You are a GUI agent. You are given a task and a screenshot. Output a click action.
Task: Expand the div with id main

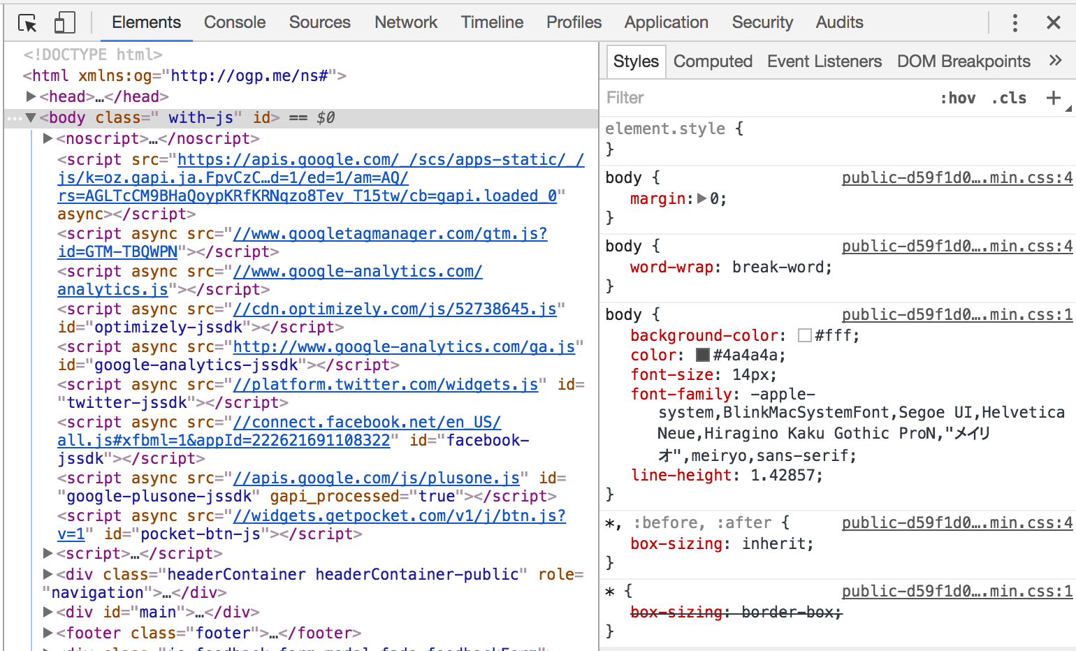point(48,611)
